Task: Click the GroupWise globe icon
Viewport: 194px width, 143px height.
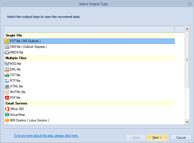Action: coord(7,115)
